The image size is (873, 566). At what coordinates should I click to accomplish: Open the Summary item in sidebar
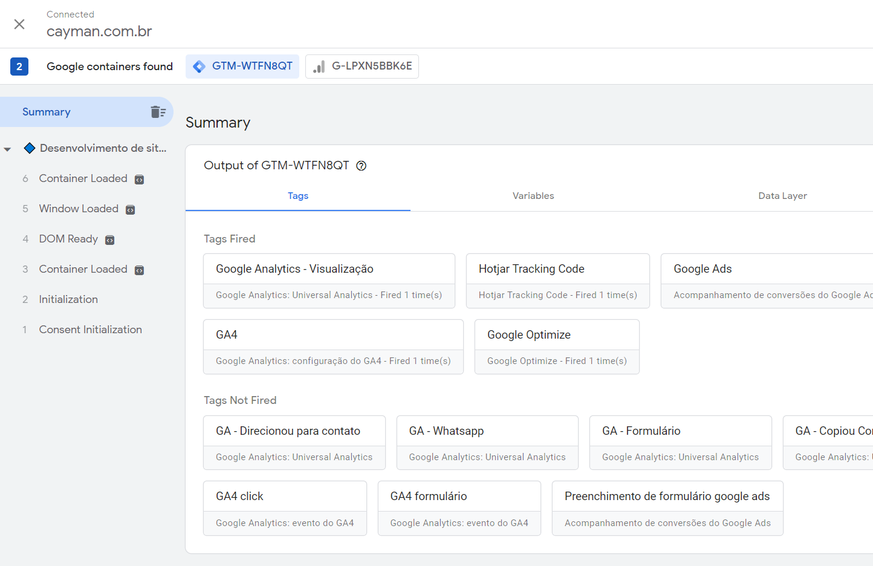coord(86,112)
